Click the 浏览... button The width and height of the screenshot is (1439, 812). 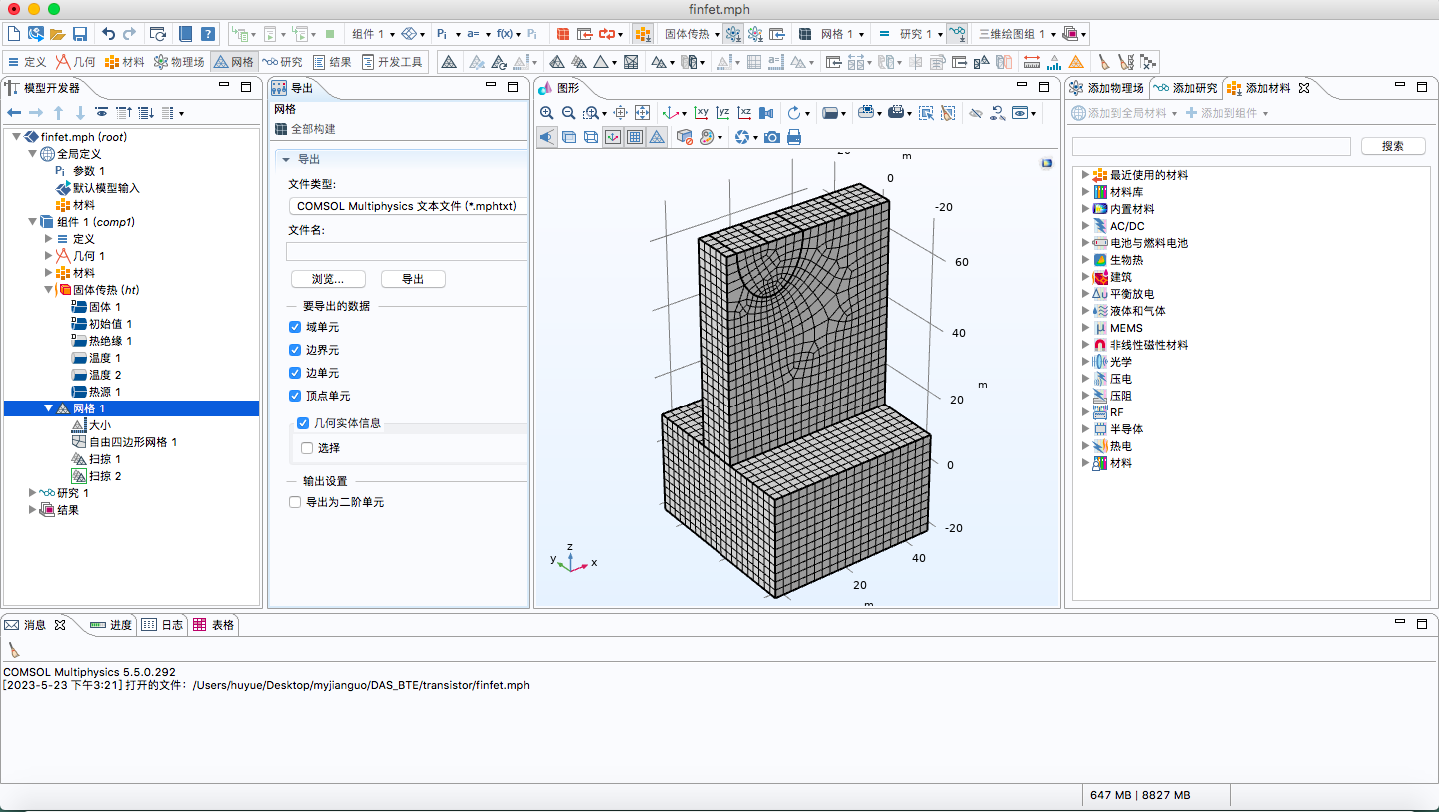[328, 279]
